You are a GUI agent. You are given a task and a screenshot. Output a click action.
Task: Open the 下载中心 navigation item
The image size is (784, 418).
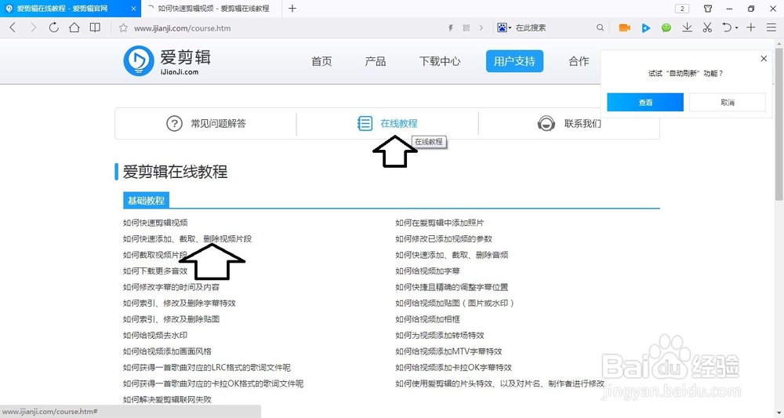tap(440, 61)
